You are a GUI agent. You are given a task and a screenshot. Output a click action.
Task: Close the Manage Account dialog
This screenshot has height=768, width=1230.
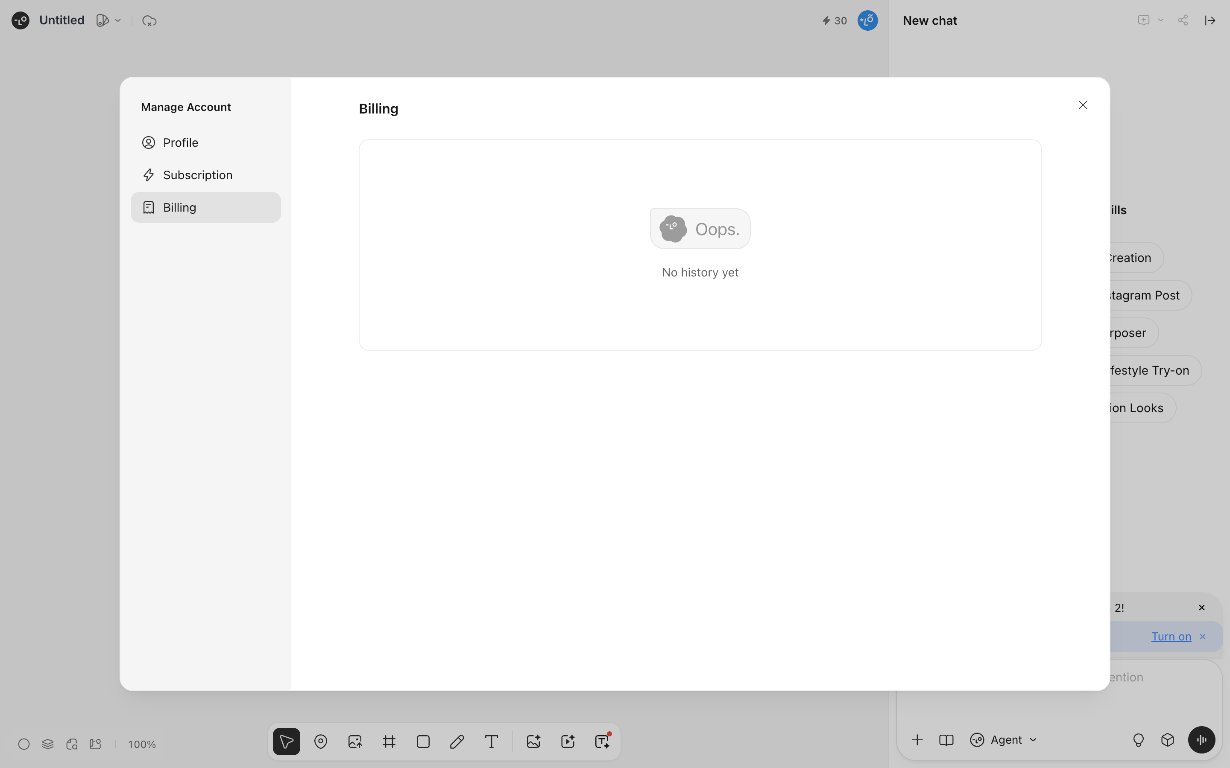coord(1083,105)
